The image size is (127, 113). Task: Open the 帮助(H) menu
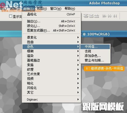tap(70, 9)
